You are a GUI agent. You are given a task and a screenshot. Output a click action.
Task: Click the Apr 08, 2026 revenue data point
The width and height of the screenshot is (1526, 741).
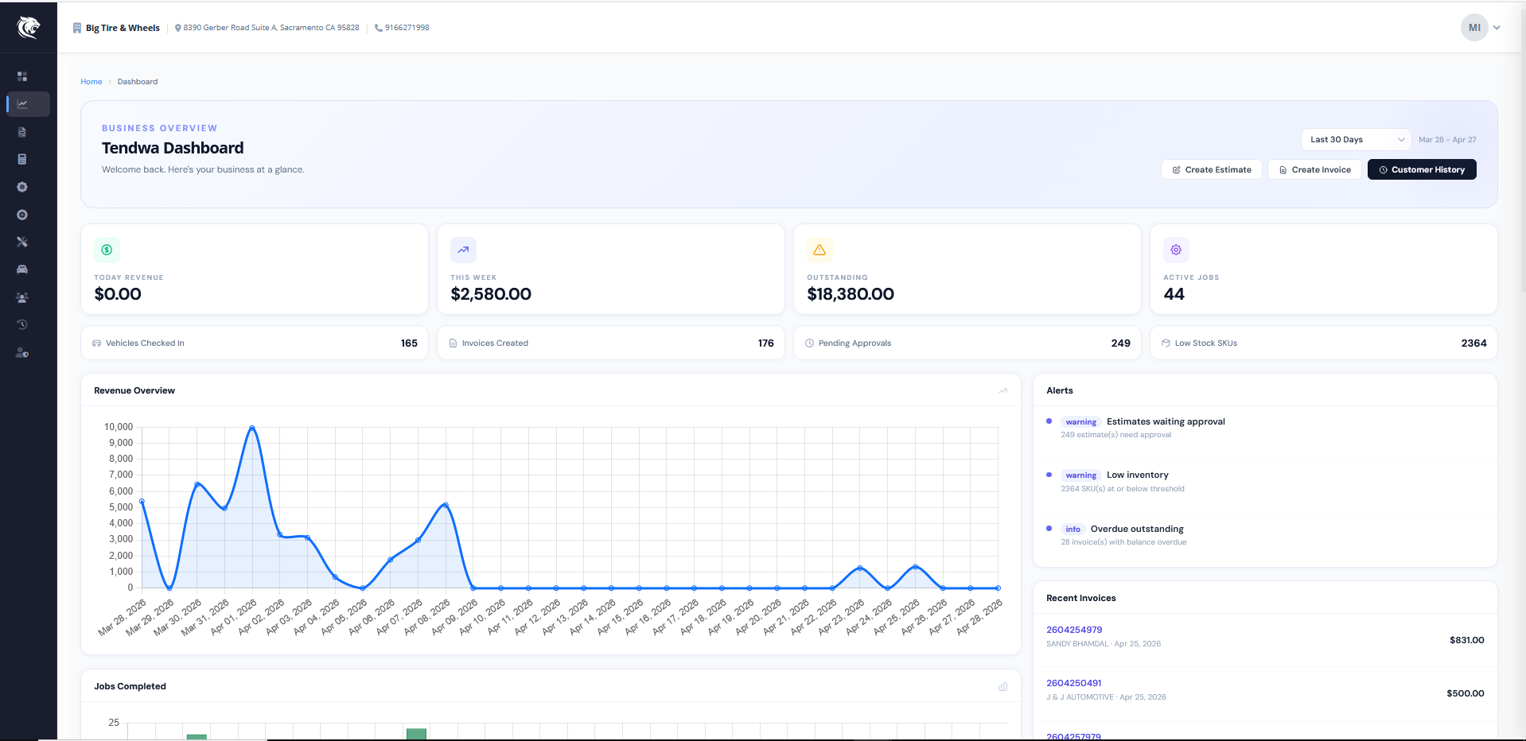coord(446,505)
